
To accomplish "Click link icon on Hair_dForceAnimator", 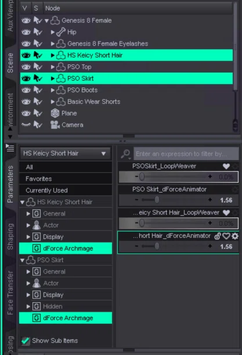I will point(218,236).
